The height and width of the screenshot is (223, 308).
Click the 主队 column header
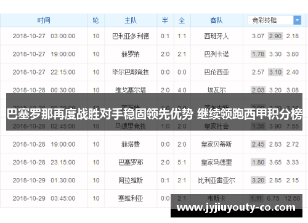[131, 20]
